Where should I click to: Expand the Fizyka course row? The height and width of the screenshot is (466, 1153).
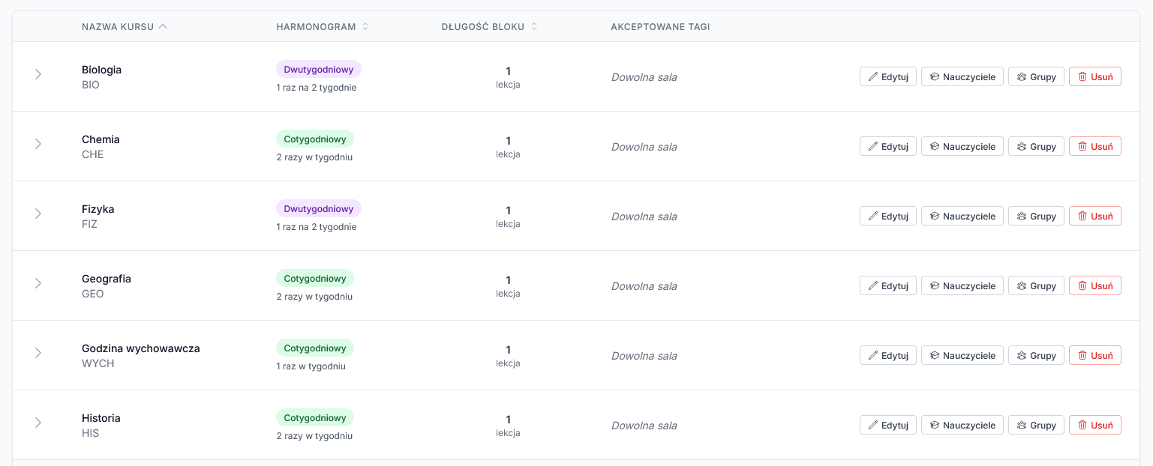38,214
